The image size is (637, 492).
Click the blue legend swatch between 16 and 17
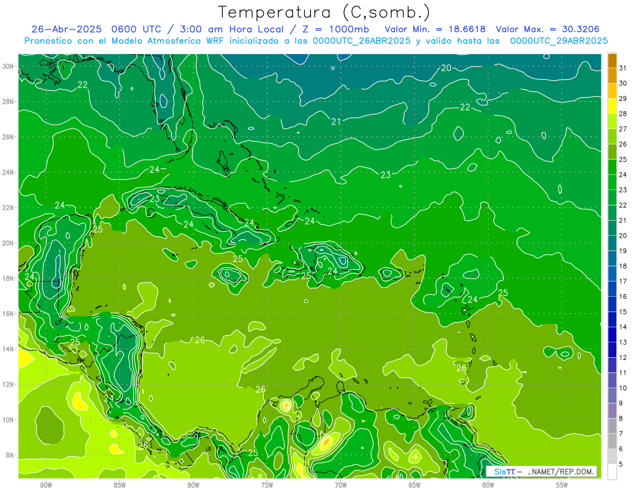coord(612,289)
